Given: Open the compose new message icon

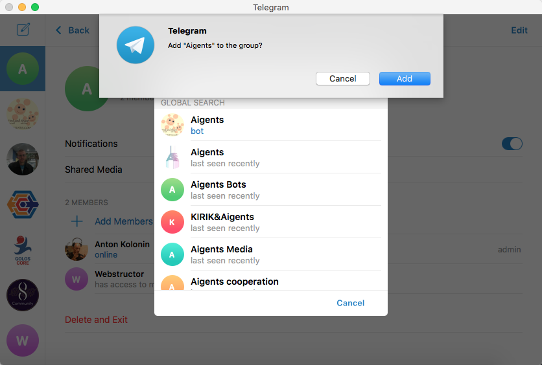Looking at the screenshot, I should pos(23,29).
